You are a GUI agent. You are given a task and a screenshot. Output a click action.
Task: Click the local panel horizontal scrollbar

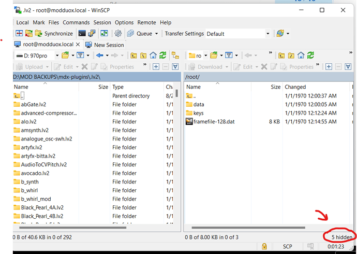[72, 228]
